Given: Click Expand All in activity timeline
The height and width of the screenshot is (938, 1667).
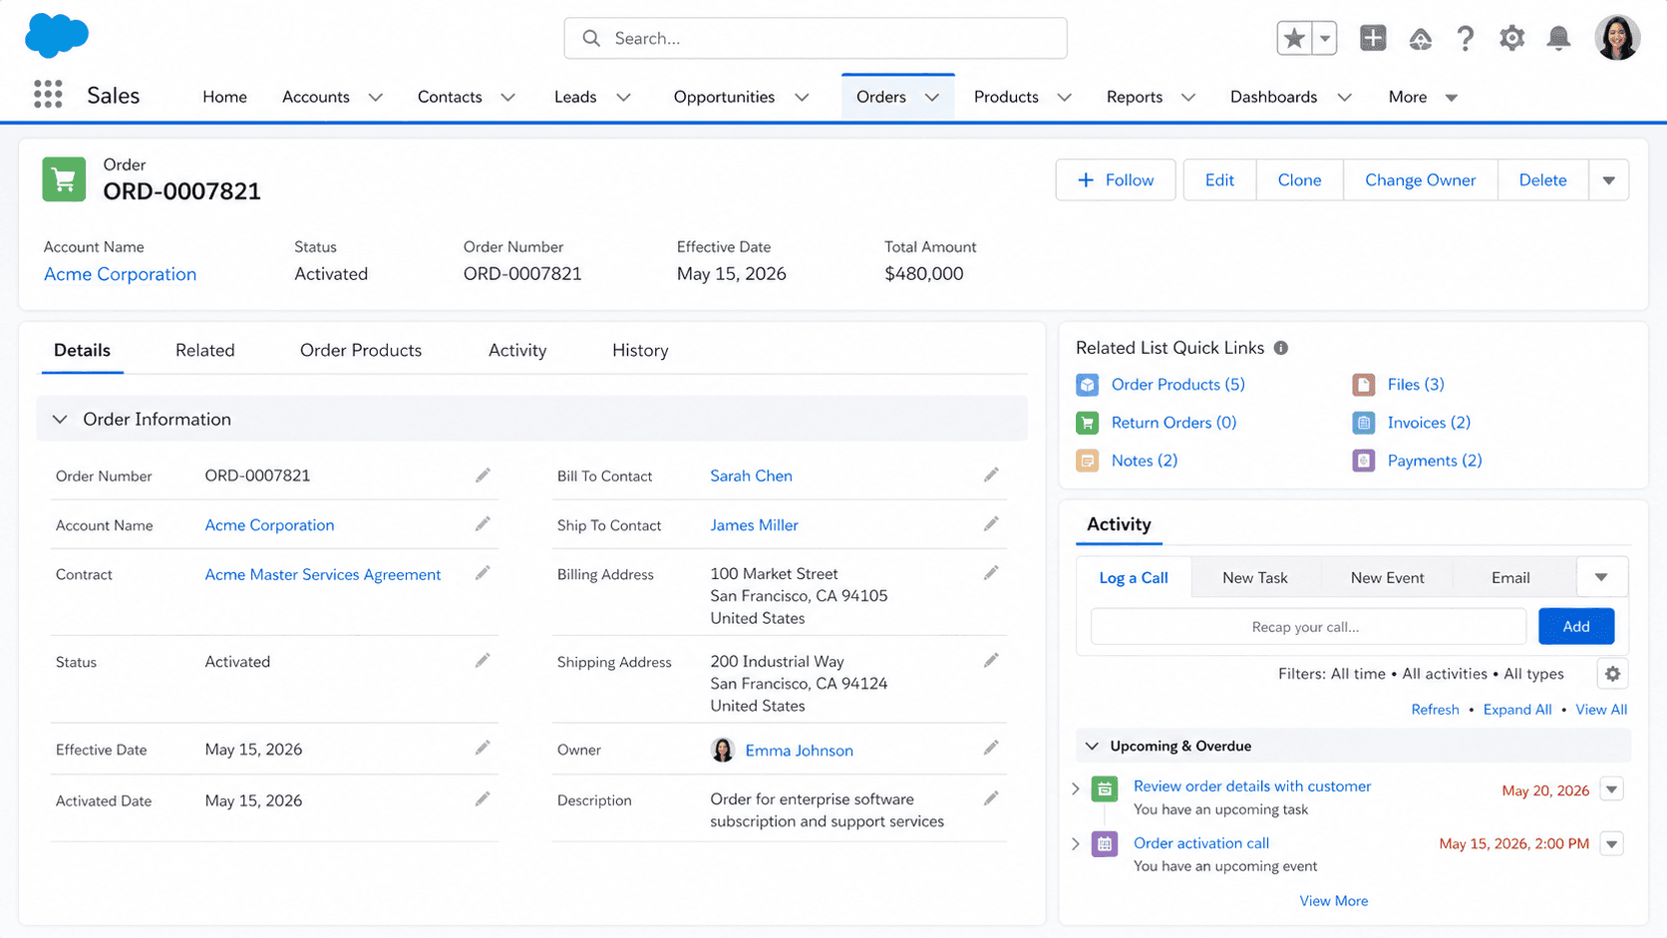Looking at the screenshot, I should 1517,710.
